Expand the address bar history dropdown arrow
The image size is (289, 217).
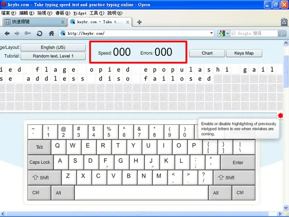(211, 33)
